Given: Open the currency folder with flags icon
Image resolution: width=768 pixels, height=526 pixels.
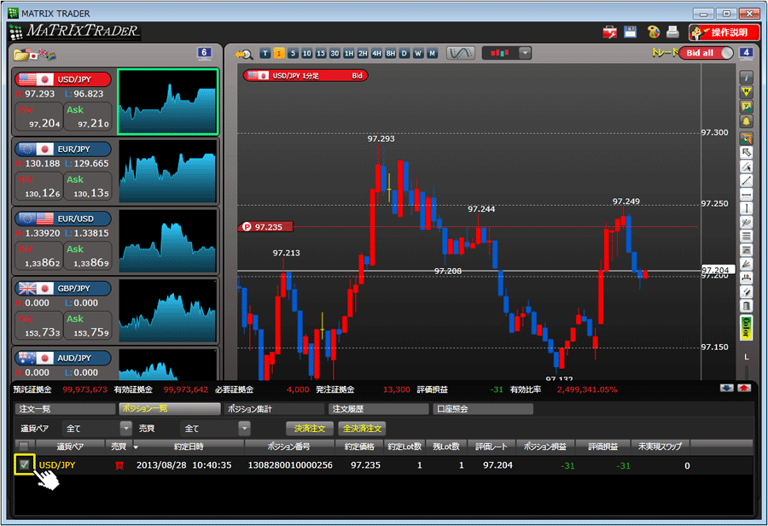Looking at the screenshot, I should [x=34, y=54].
